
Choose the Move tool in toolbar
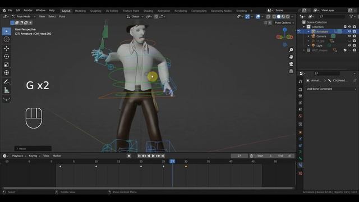[x=6, y=48]
